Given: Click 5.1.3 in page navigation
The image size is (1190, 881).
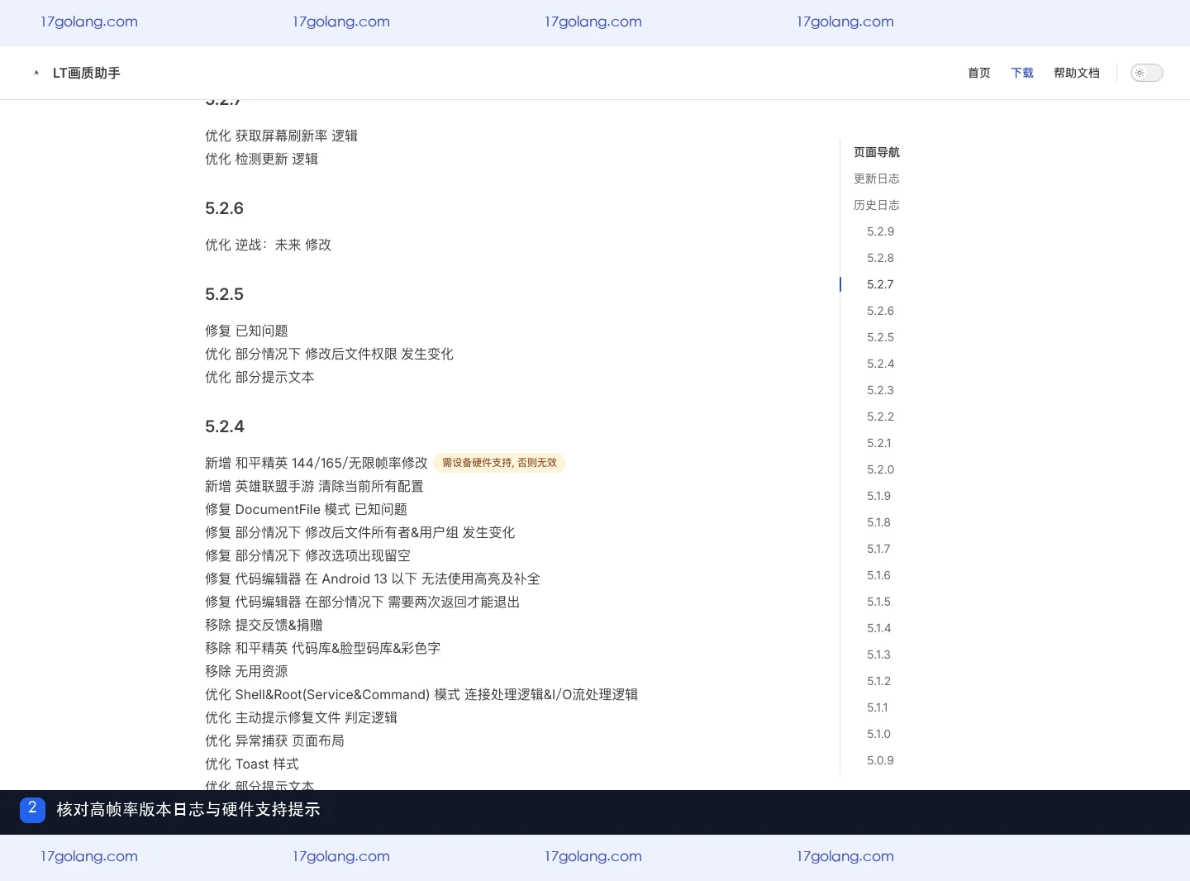Looking at the screenshot, I should (878, 655).
